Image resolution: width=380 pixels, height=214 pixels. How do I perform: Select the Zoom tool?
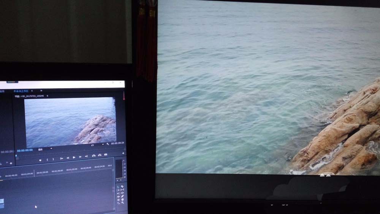[x=122, y=203]
